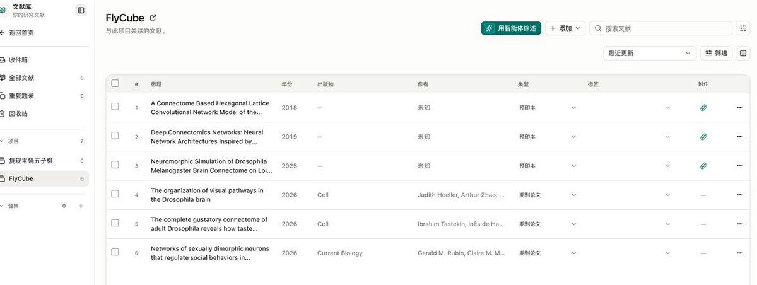Open attachment of Deep Connectomics Networks paper
757x285 pixels.
click(x=703, y=137)
